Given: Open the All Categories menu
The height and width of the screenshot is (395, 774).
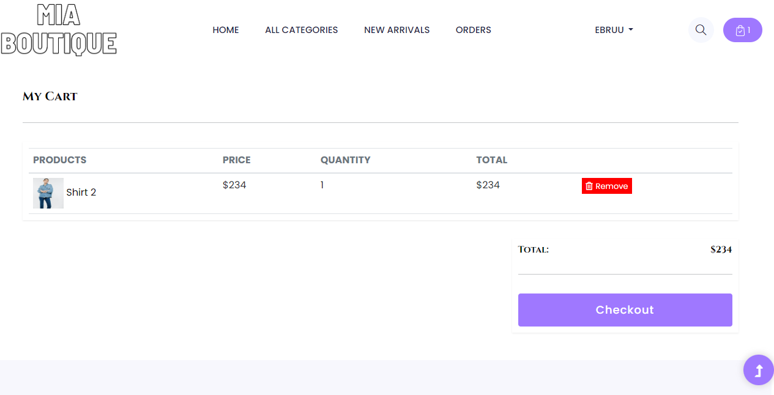Looking at the screenshot, I should click(x=301, y=29).
